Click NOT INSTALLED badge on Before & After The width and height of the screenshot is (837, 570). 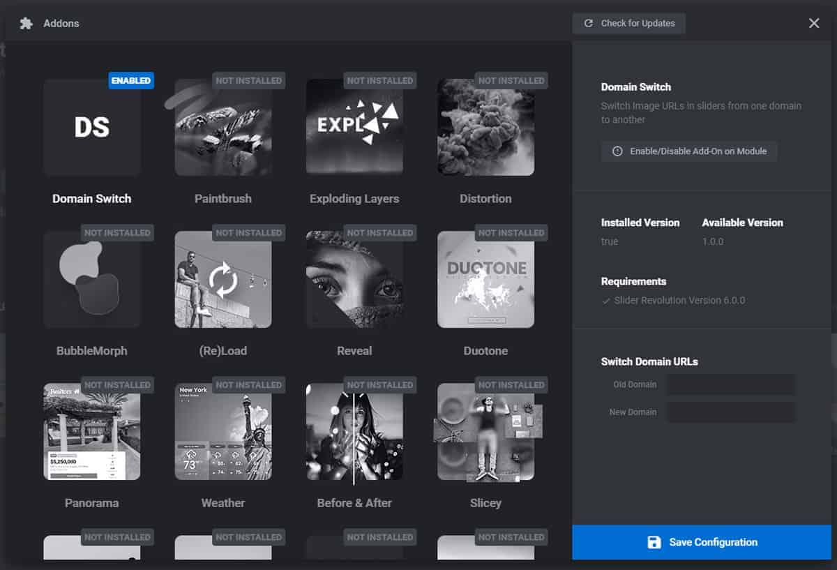[x=380, y=384]
